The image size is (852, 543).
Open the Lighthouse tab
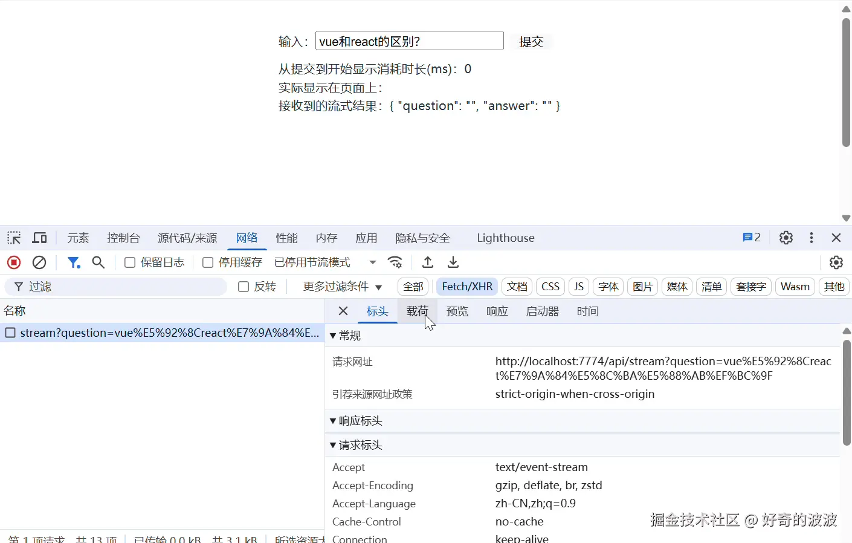click(x=506, y=238)
